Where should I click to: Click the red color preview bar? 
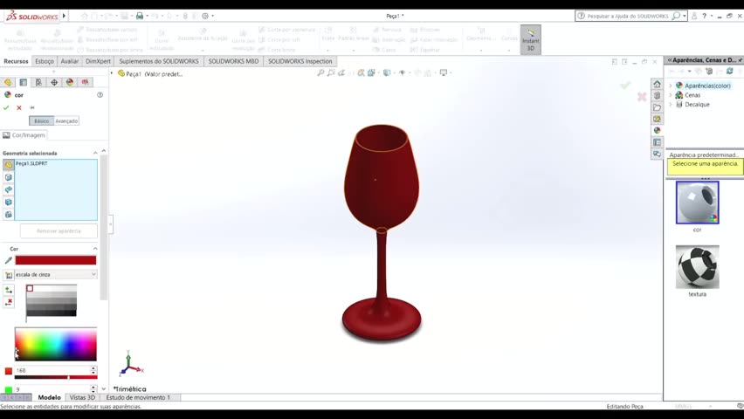point(55,260)
